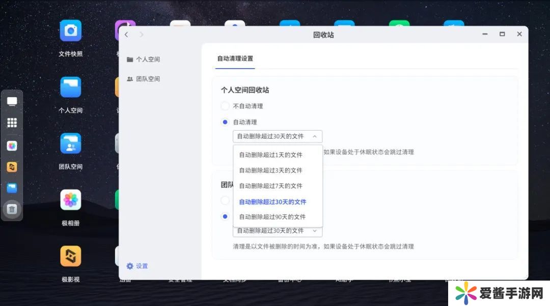
Task: Expand the team space auto-delete dropdown
Action: tap(277, 231)
